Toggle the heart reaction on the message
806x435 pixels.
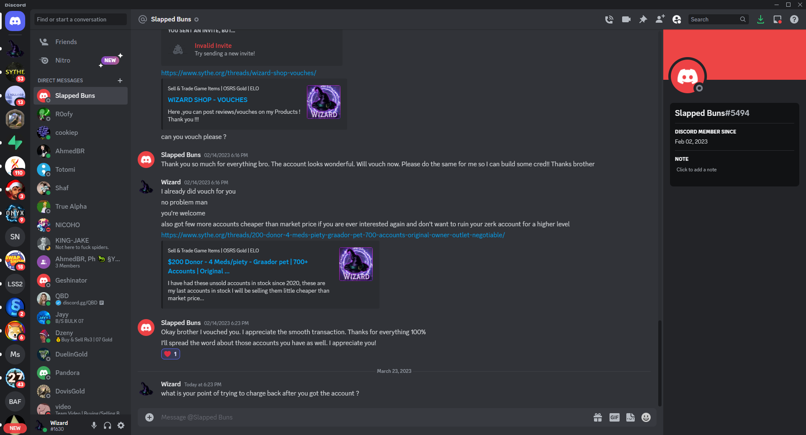(x=170, y=354)
